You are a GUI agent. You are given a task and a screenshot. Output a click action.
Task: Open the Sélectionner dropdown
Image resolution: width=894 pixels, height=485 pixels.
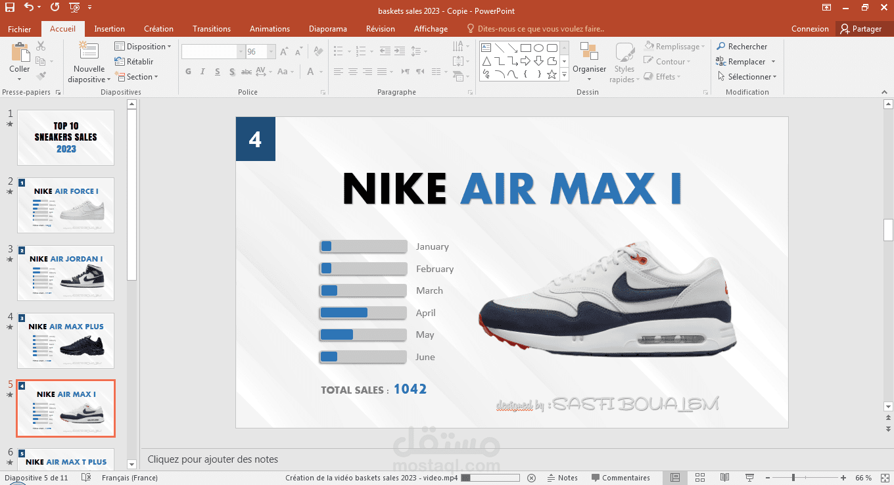tap(747, 77)
